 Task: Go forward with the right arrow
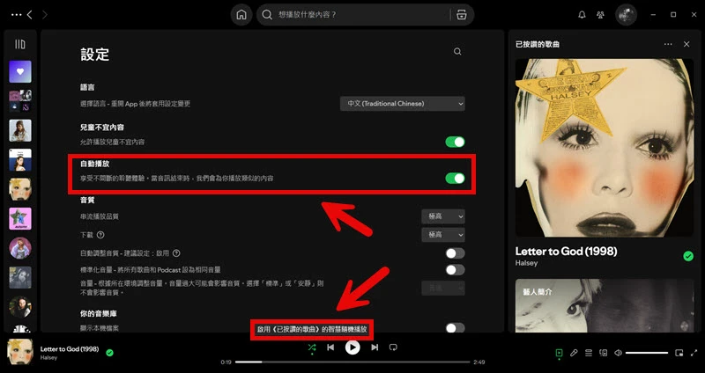[x=45, y=15]
